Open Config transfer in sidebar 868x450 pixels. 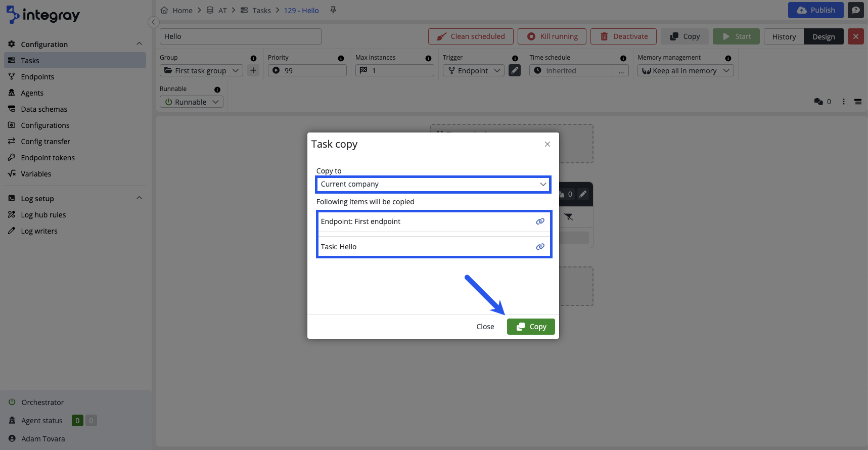point(75,142)
